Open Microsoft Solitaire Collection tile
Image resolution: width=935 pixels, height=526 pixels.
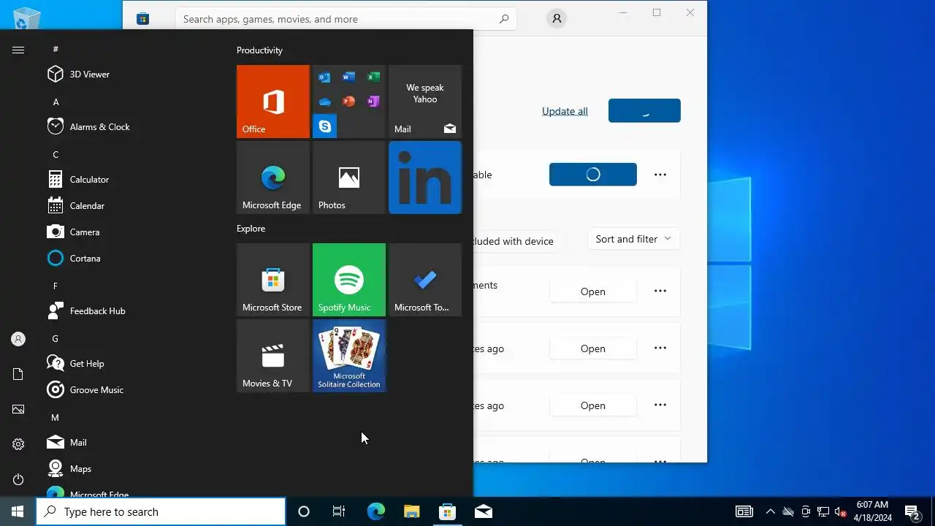[x=349, y=356]
